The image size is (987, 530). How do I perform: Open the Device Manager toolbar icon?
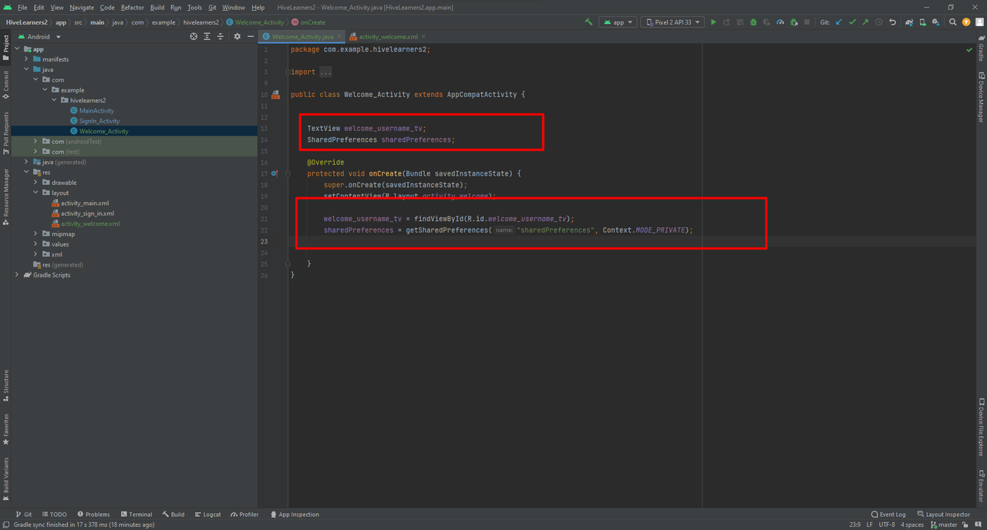[923, 22]
